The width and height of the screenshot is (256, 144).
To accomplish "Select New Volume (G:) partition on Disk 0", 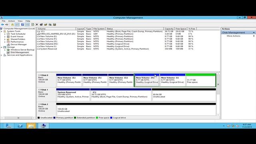I will (x=121, y=80).
